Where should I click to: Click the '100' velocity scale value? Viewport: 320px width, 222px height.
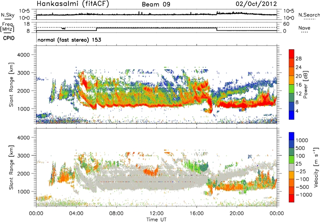pos(300,156)
